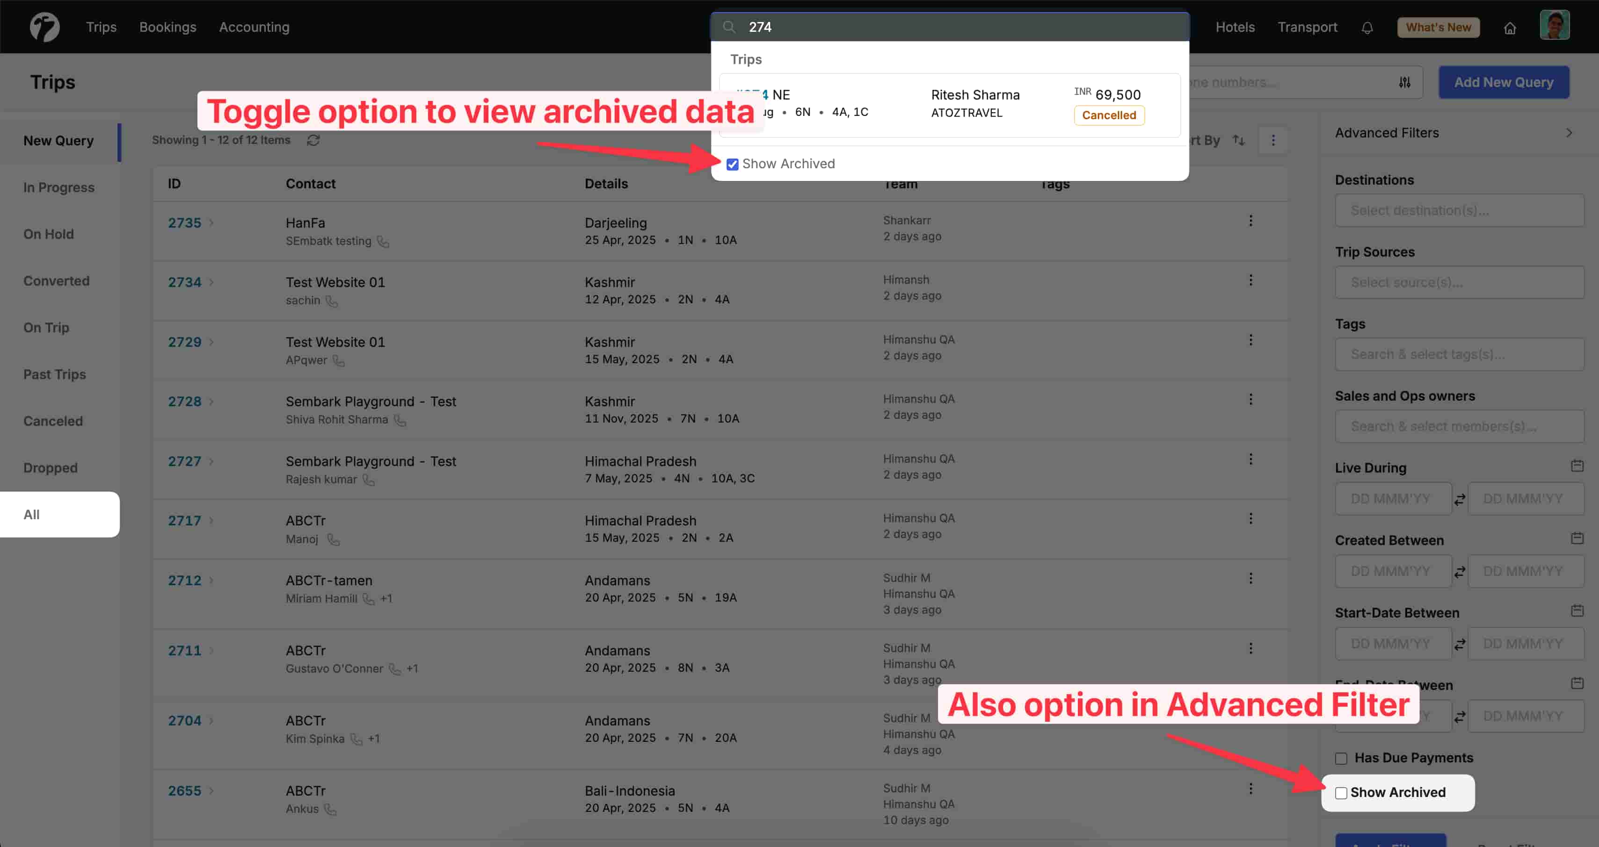Uncheck Show Archived in the search dropdown
The height and width of the screenshot is (847, 1599).
(732, 164)
